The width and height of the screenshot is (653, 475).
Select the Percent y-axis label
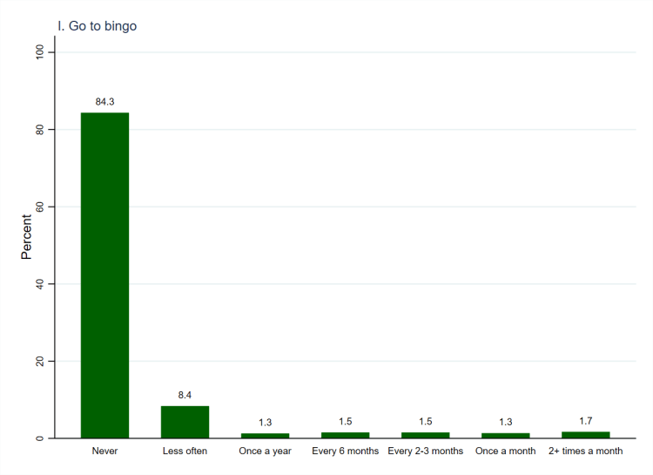pos(27,237)
